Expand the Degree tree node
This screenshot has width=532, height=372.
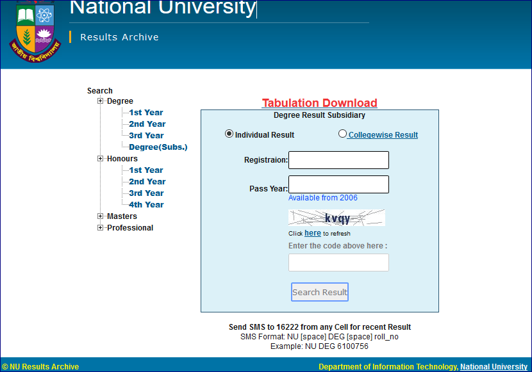(x=100, y=101)
